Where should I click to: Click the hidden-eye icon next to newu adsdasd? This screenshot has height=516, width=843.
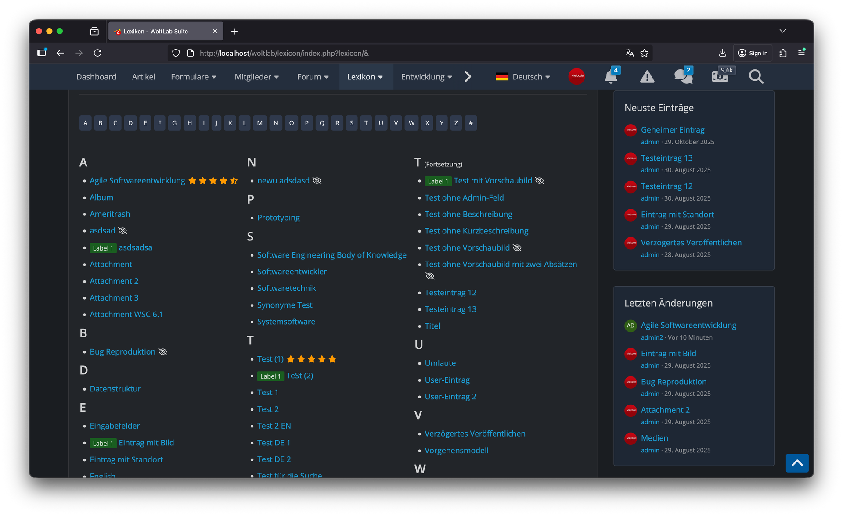click(x=317, y=181)
